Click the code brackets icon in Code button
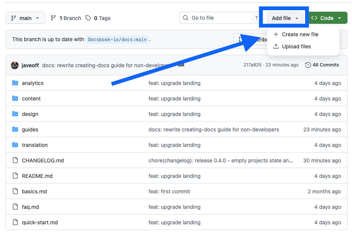 tap(314, 18)
